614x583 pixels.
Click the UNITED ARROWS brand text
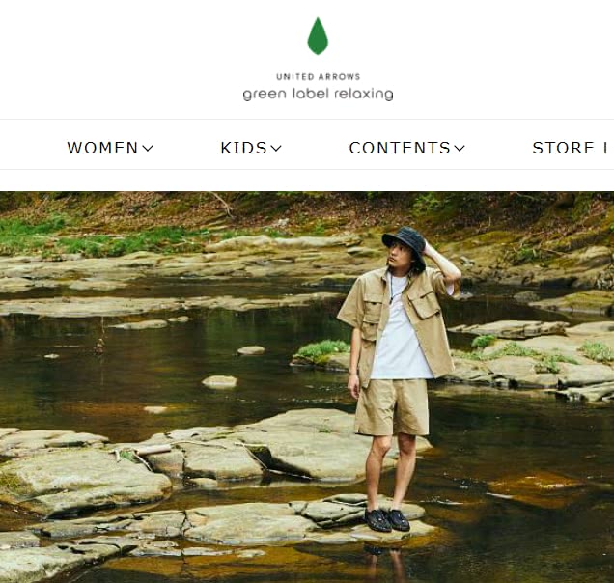coord(318,77)
